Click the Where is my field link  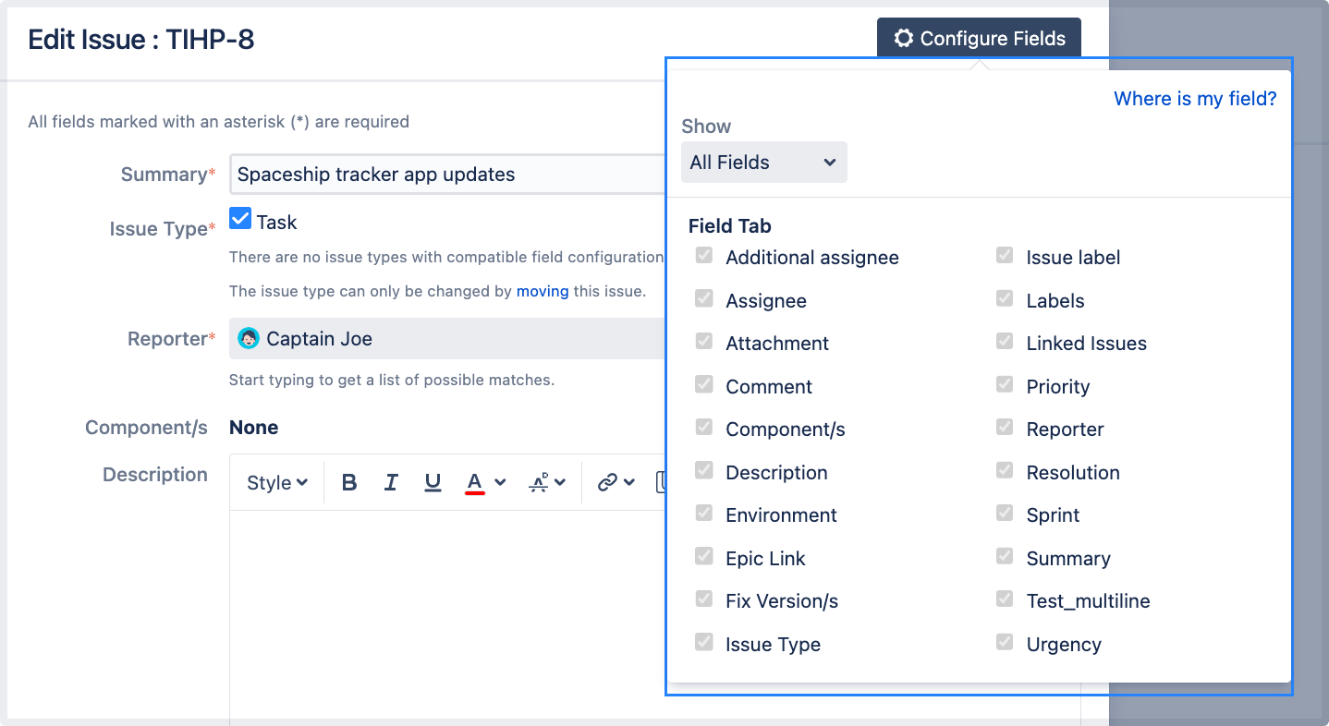pyautogui.click(x=1195, y=98)
